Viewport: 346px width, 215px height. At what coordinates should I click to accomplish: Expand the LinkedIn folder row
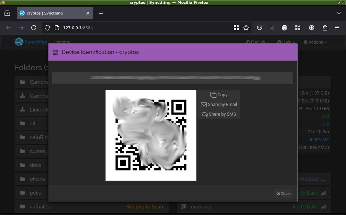click(31, 110)
